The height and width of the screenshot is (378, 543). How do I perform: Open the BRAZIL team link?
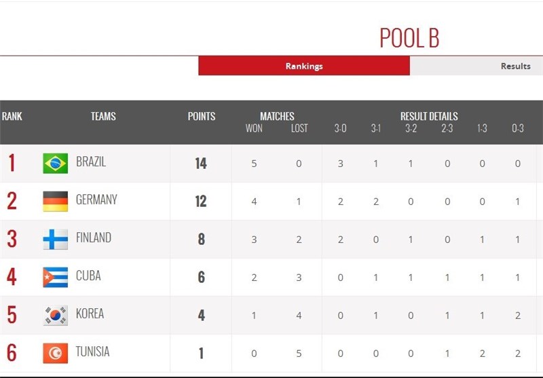91,162
